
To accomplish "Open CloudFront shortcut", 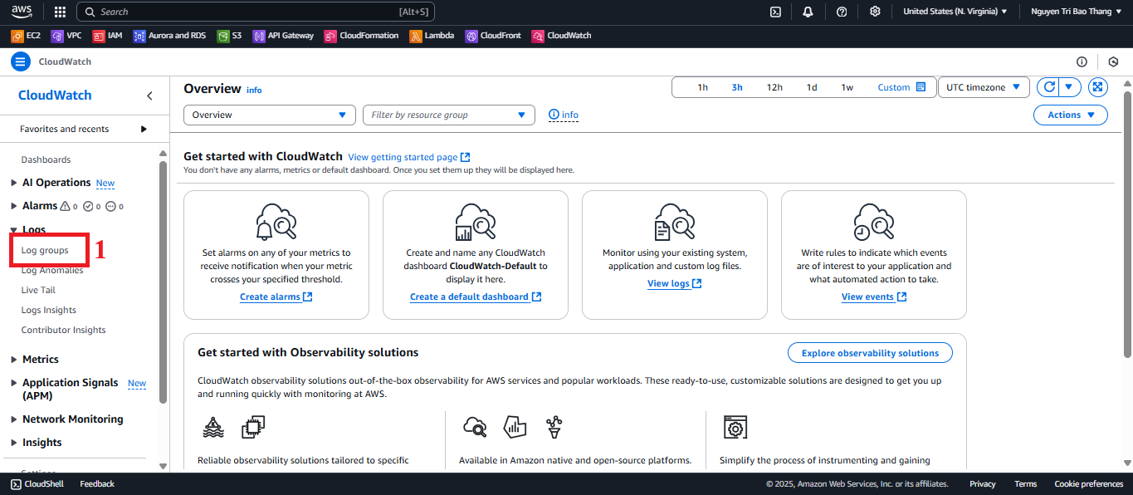I will point(493,36).
